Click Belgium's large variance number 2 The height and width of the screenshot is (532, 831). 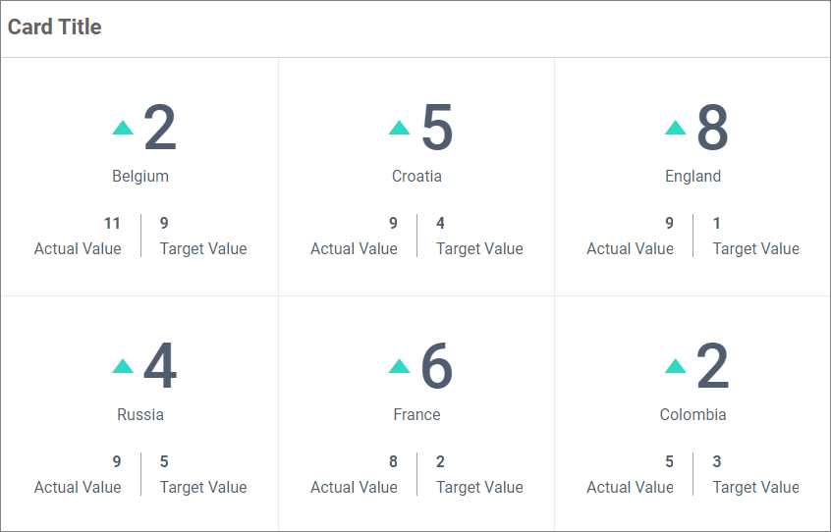click(160, 129)
